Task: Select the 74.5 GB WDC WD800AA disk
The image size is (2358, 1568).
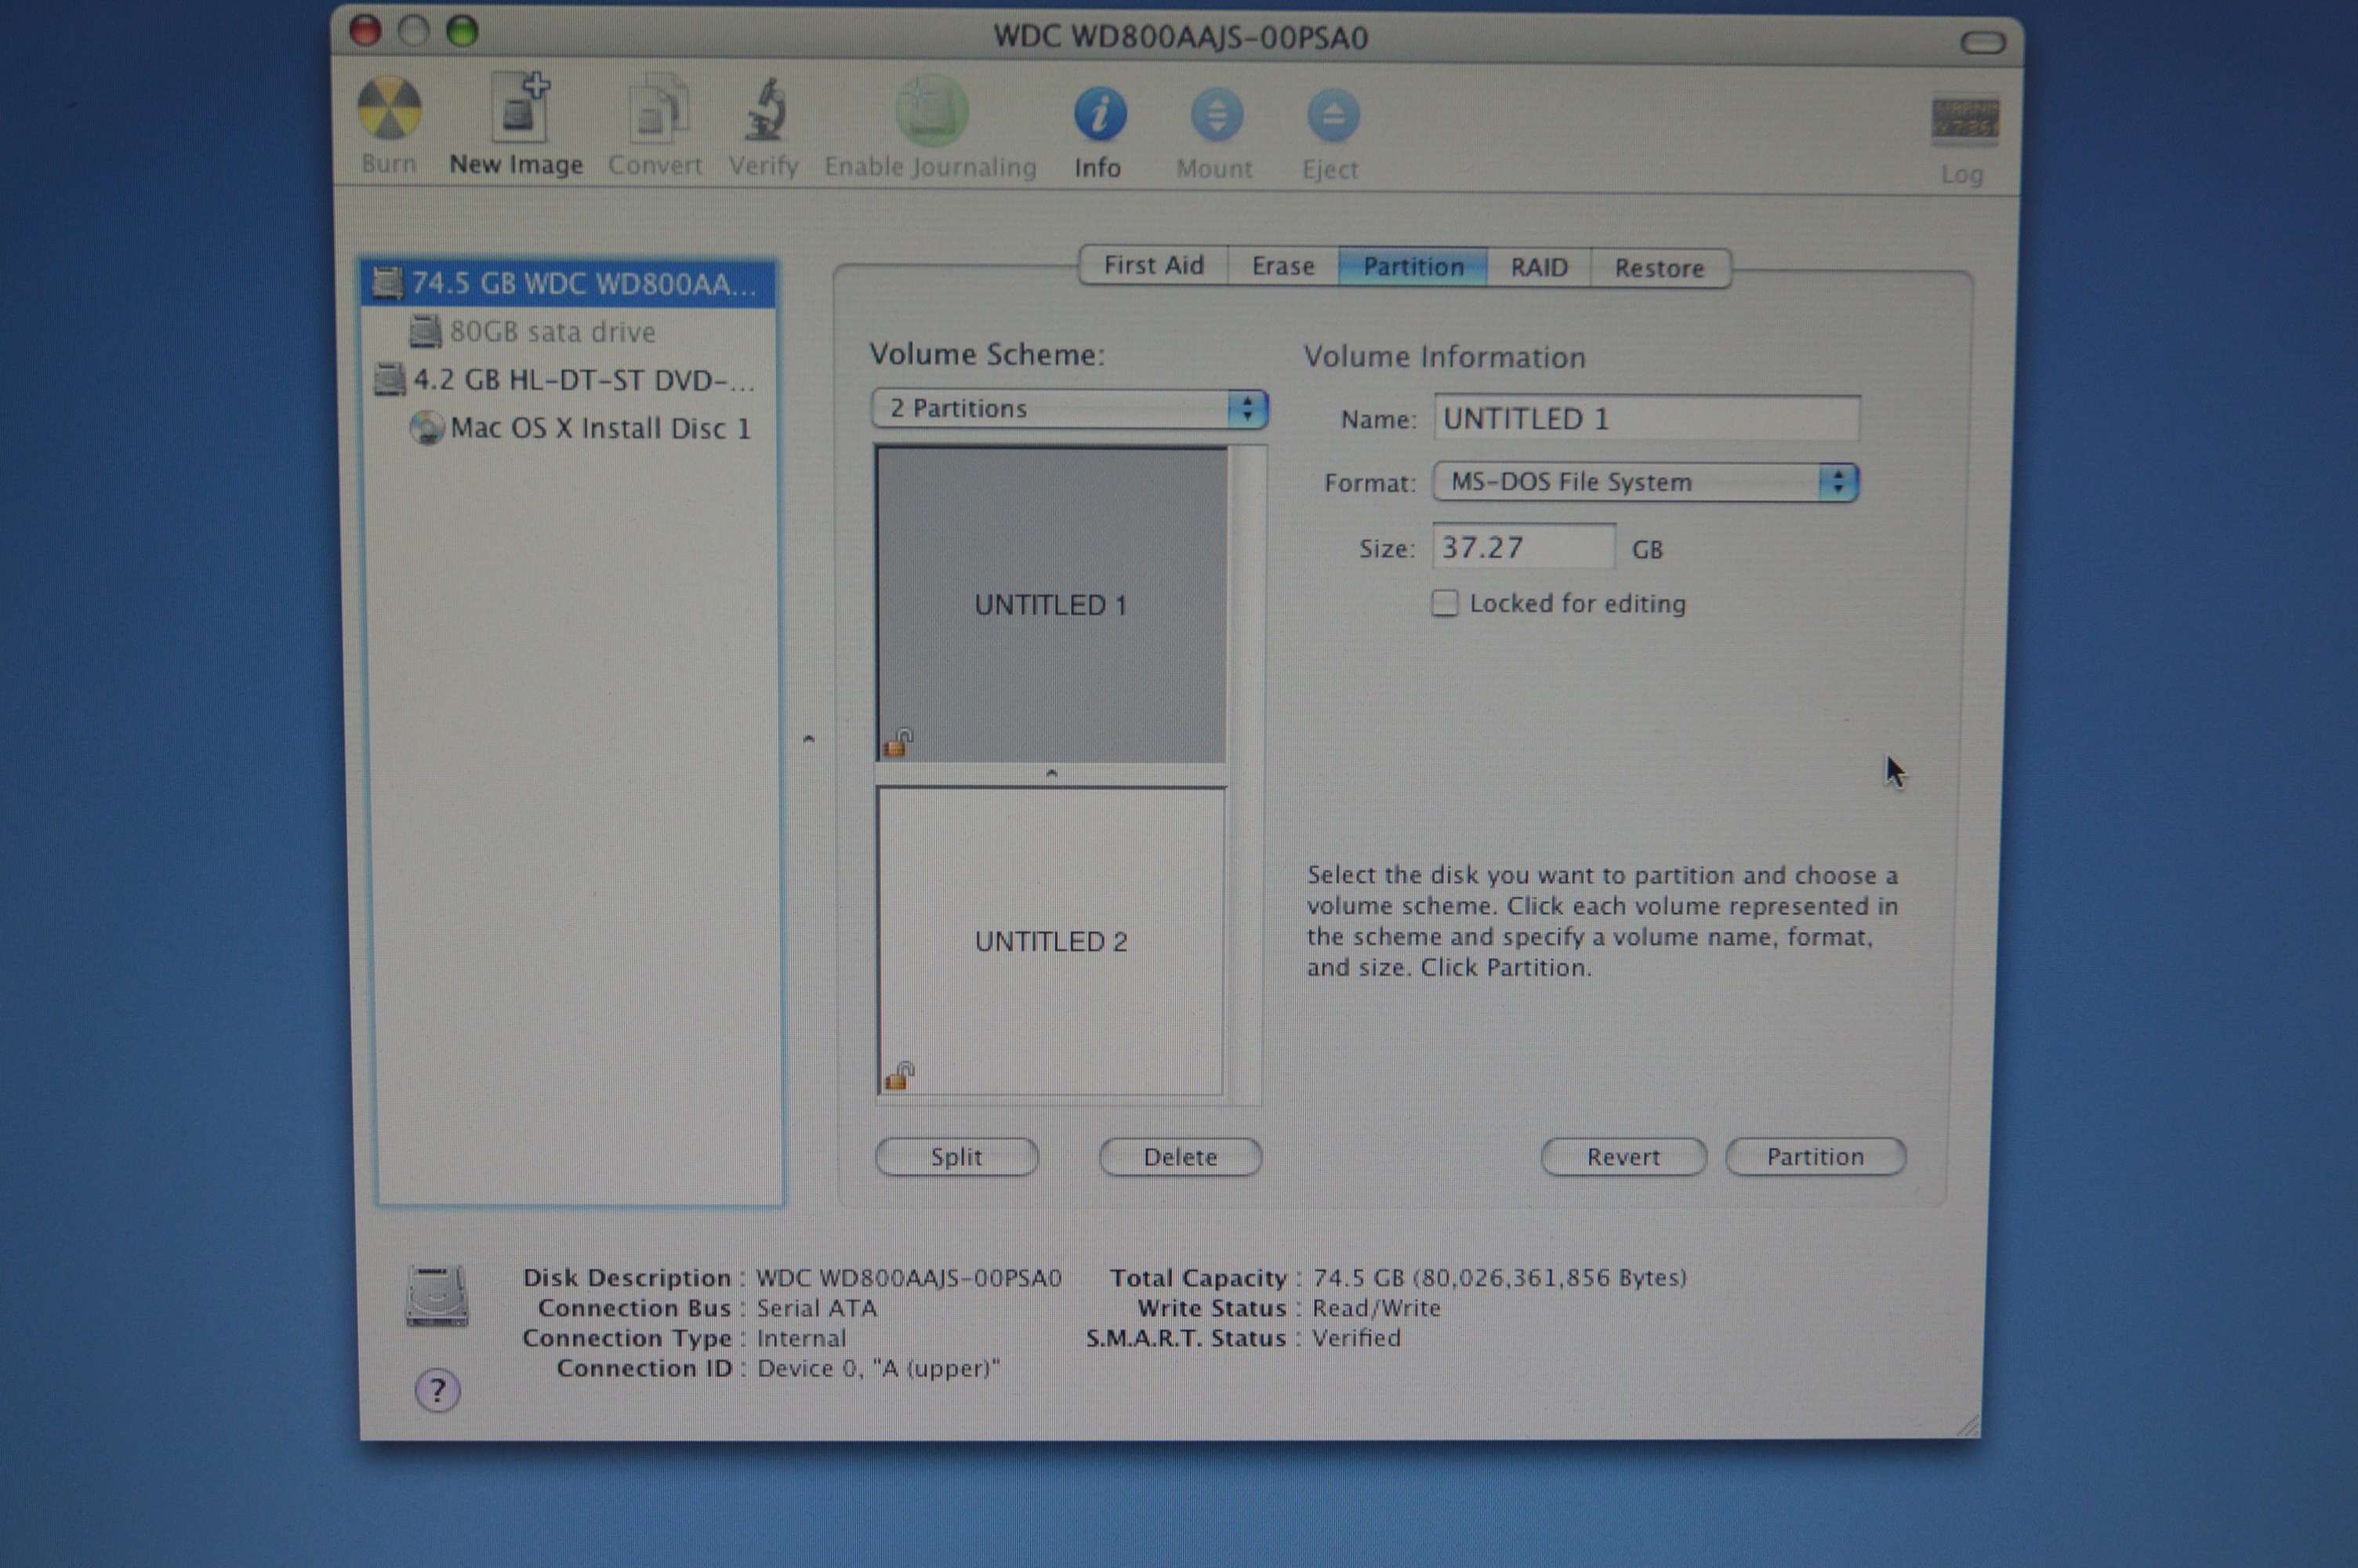Action: [x=568, y=284]
